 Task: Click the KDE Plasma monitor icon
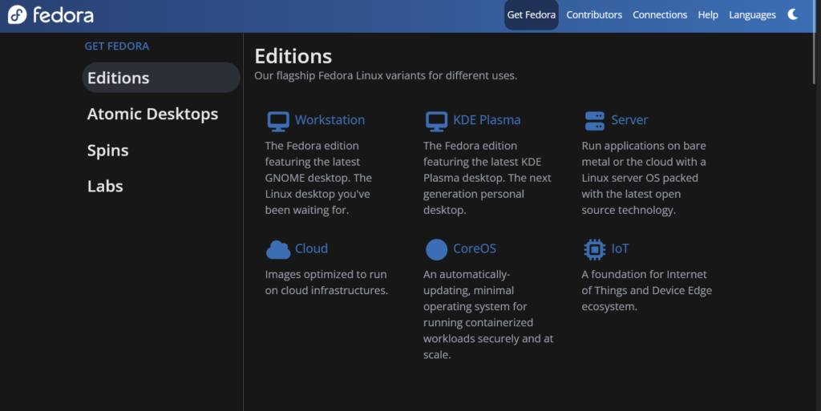coord(436,121)
